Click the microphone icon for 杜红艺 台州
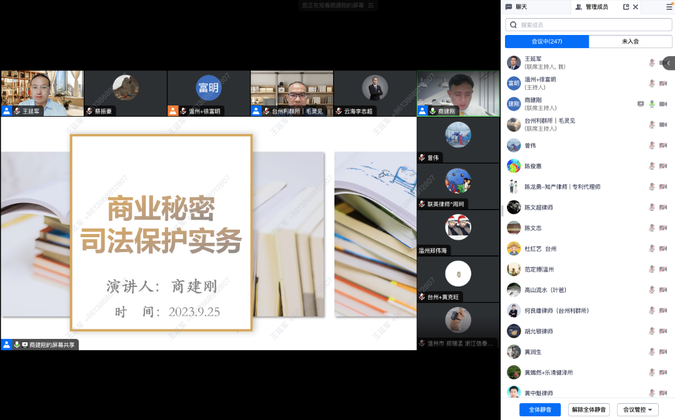The image size is (675, 420). pyautogui.click(x=652, y=248)
